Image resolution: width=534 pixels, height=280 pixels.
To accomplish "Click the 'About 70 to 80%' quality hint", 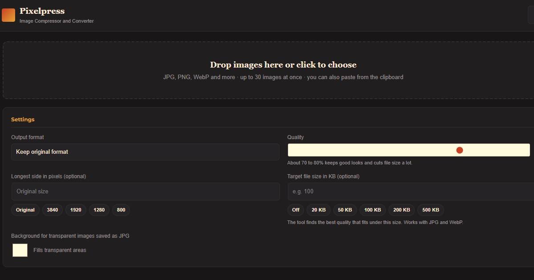I will click(x=350, y=163).
